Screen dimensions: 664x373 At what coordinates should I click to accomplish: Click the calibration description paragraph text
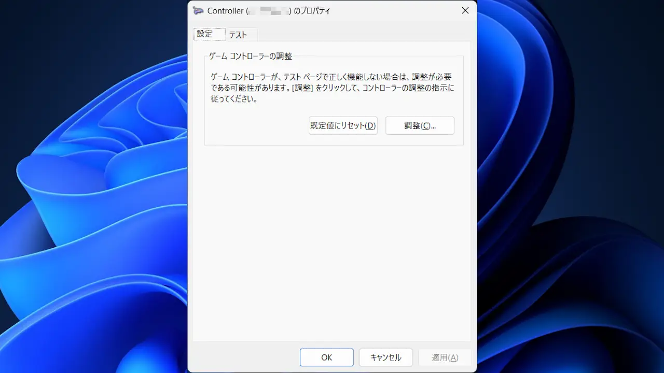[x=332, y=88]
